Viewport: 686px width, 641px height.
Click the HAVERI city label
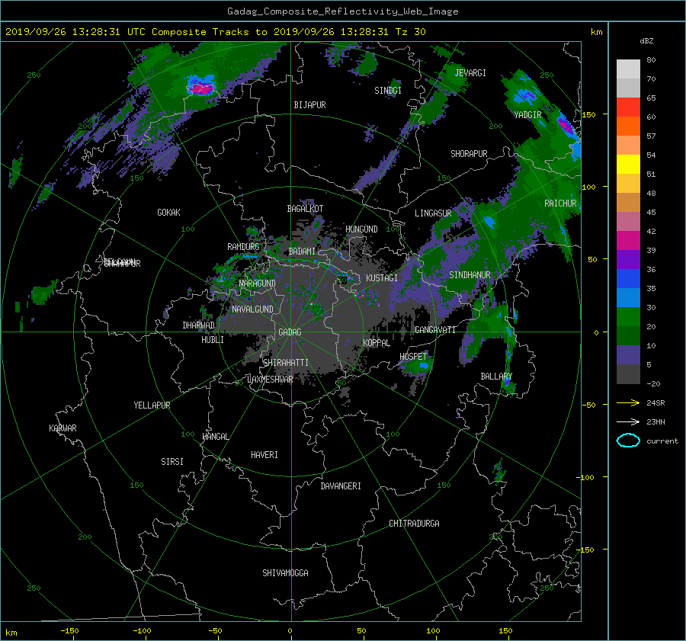point(264,455)
